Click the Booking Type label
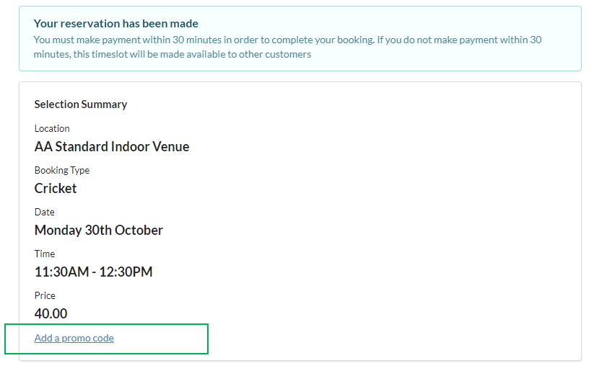The height and width of the screenshot is (371, 594). [x=61, y=170]
